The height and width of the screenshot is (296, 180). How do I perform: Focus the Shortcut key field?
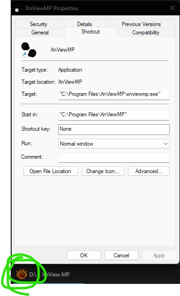coord(114,129)
